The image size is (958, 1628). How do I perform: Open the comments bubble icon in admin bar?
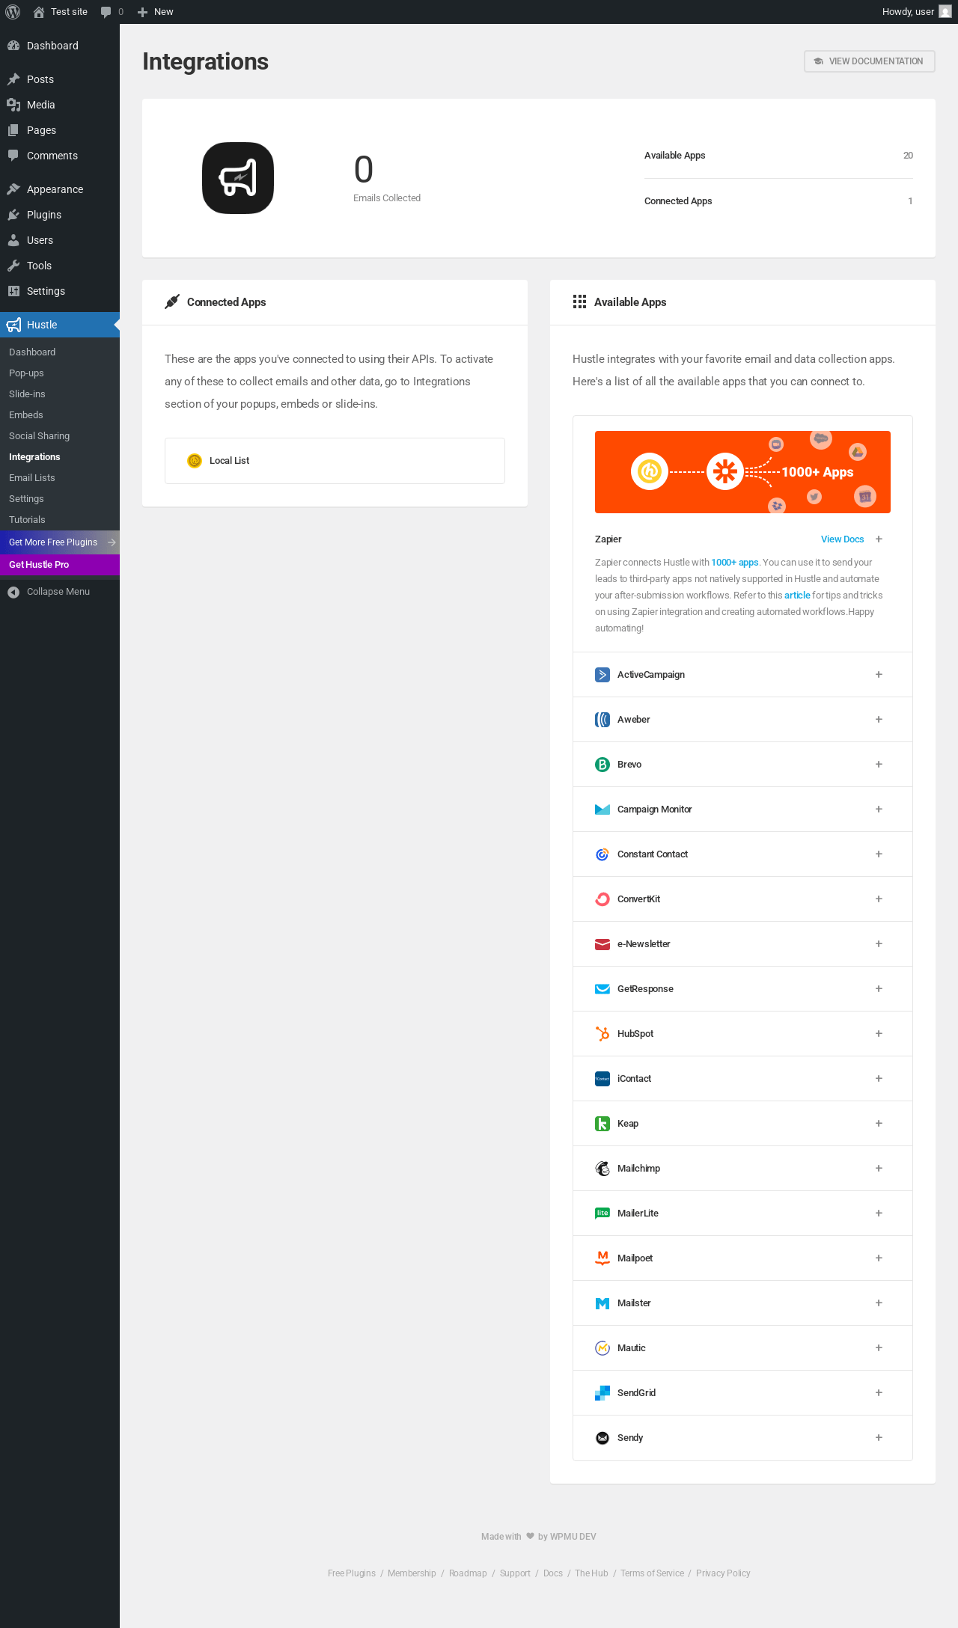click(106, 12)
